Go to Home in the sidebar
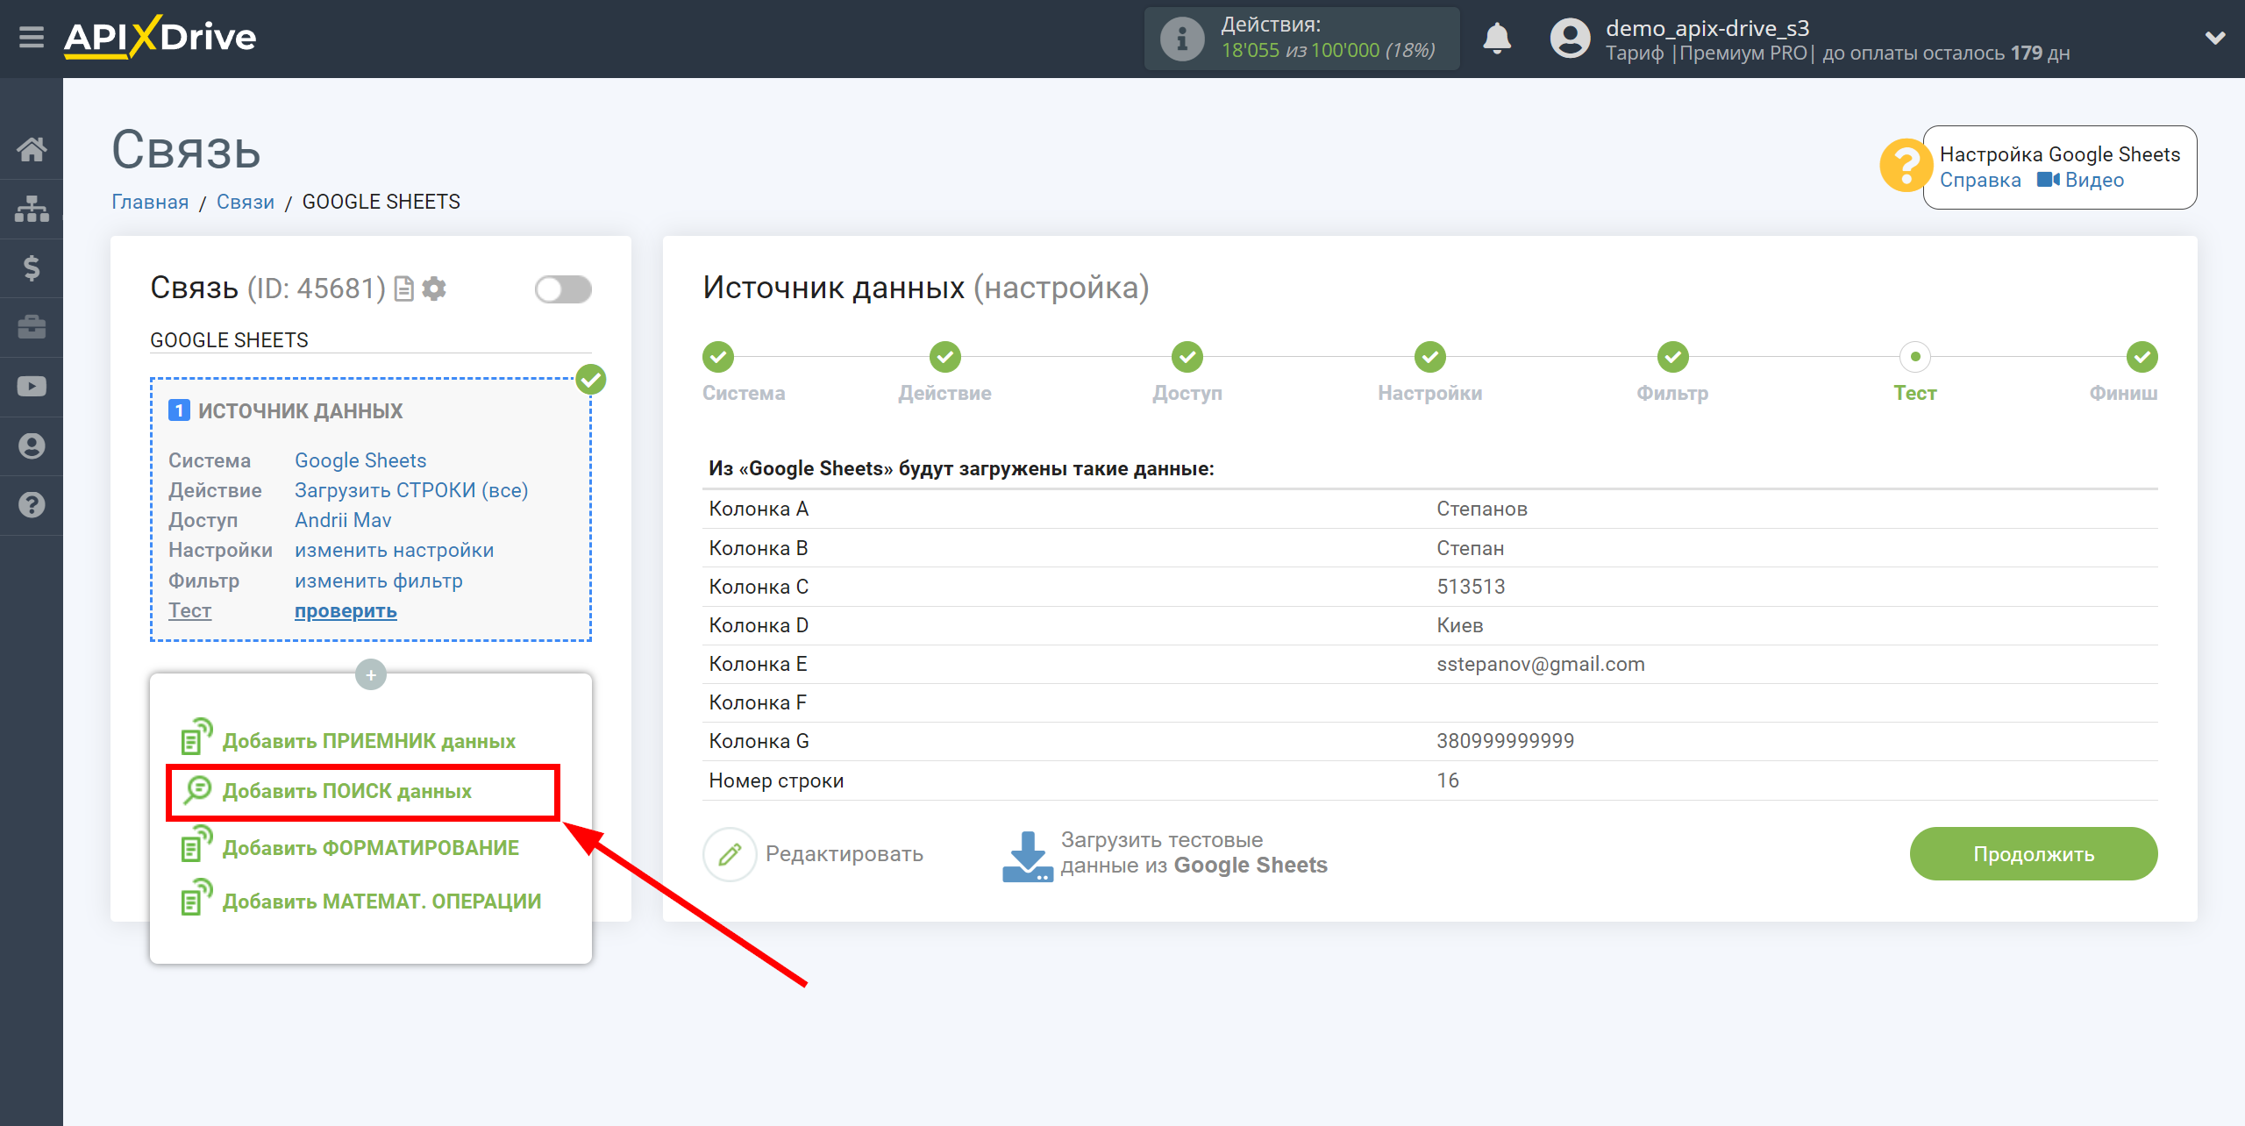The image size is (2245, 1126). (32, 149)
